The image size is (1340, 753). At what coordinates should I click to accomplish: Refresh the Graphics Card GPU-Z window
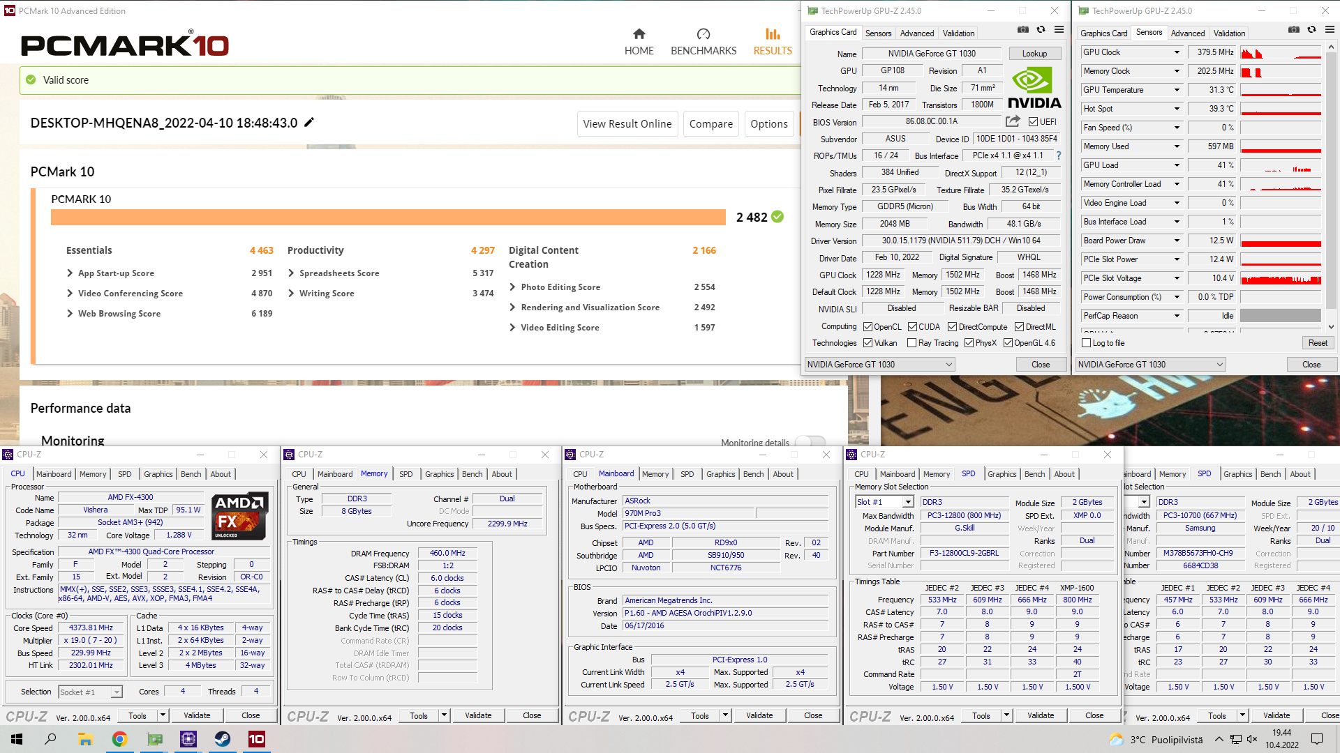coord(1041,29)
